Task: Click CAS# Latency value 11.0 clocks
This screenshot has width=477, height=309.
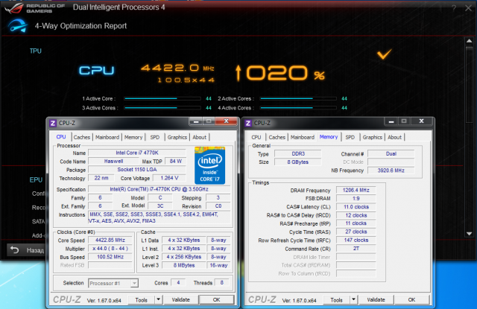Action: 356,207
